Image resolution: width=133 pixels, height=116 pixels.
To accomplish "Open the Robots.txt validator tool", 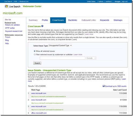I will point(13,25).
